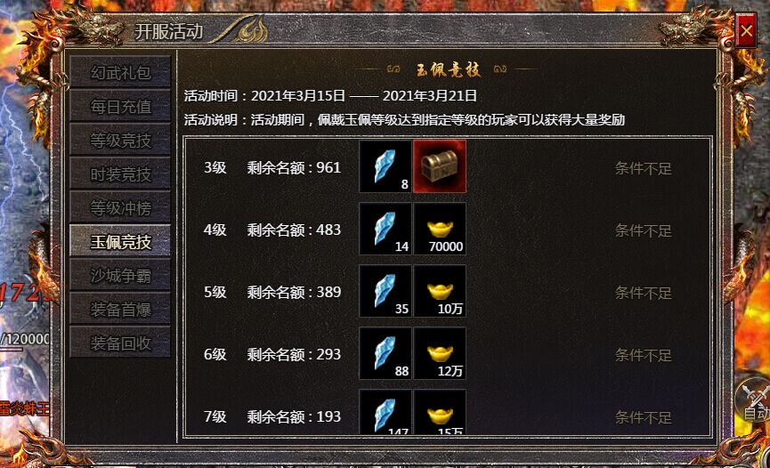This screenshot has width=770, height=468.
Task: Select the 装备首爆 tab
Action: 120,310
